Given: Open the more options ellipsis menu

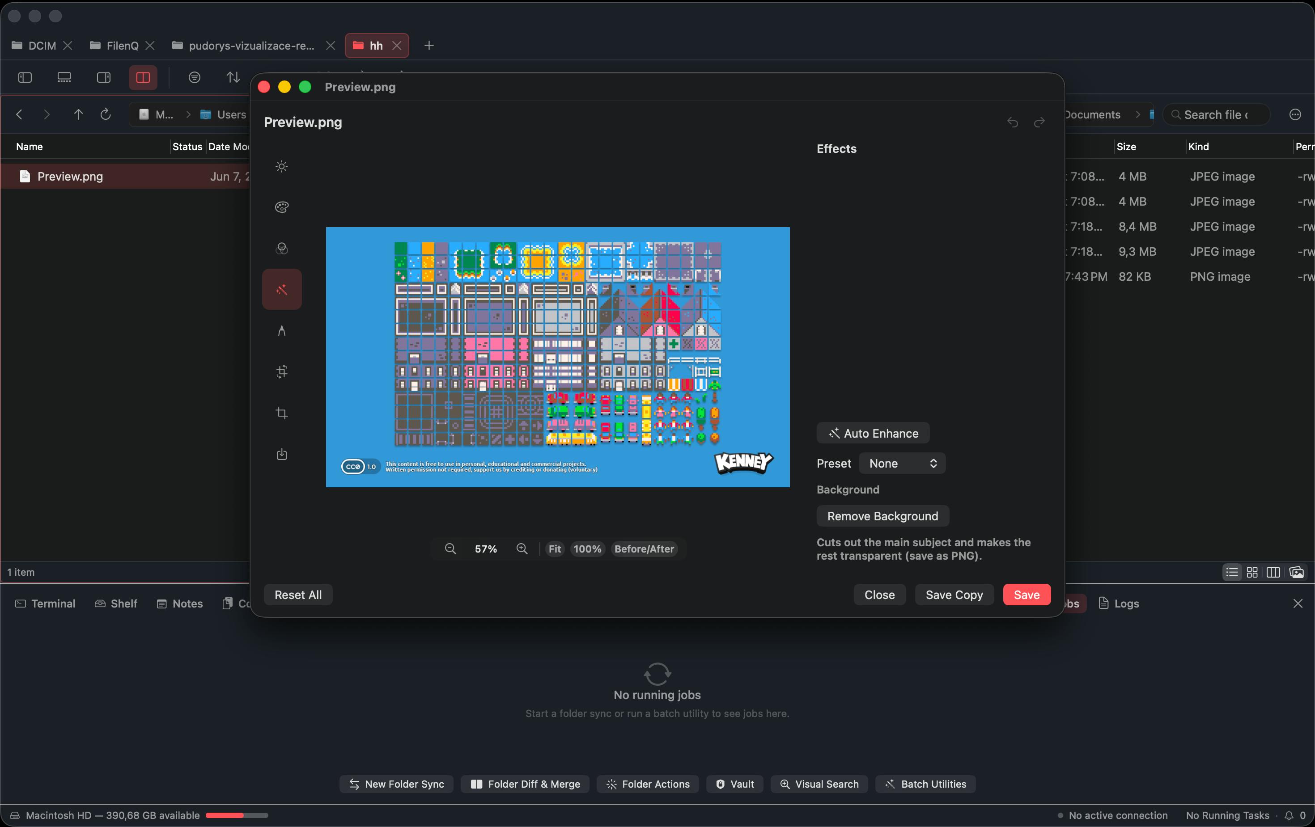Looking at the screenshot, I should tap(1295, 114).
